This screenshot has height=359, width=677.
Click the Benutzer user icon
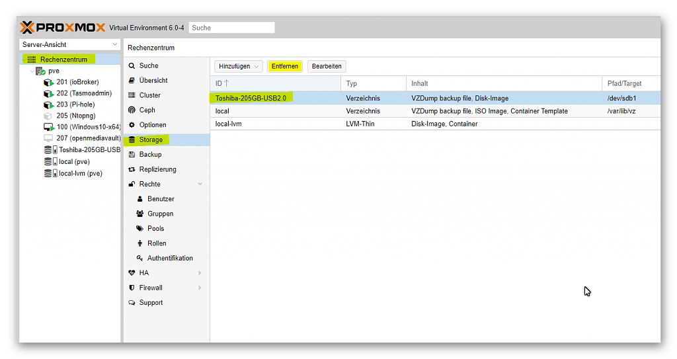coord(140,199)
